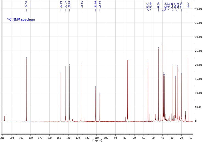Viewport: 203px width, 142px height.
Task: Click the small unlabeled peak near 208 ppm
Action: pyautogui.click(x=5, y=118)
